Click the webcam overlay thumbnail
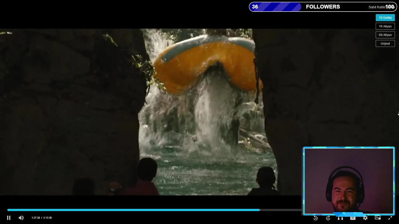Image resolution: width=399 pixels, height=224 pixels. point(349,181)
